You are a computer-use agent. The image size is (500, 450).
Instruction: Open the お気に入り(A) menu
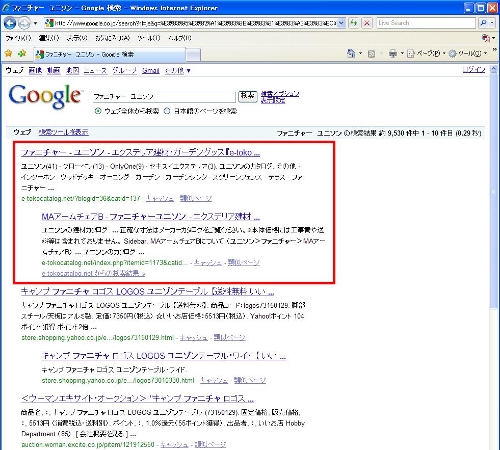click(112, 38)
